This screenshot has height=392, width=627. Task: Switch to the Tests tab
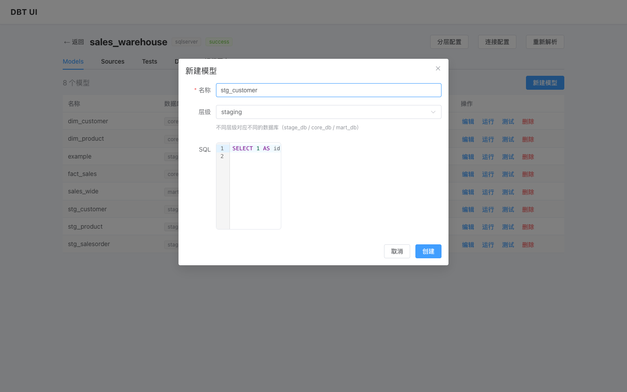click(x=149, y=61)
